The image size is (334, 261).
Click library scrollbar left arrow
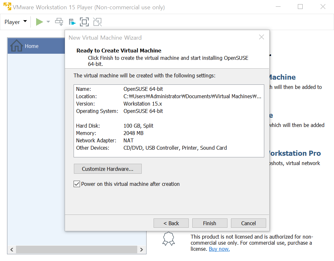(12, 249)
